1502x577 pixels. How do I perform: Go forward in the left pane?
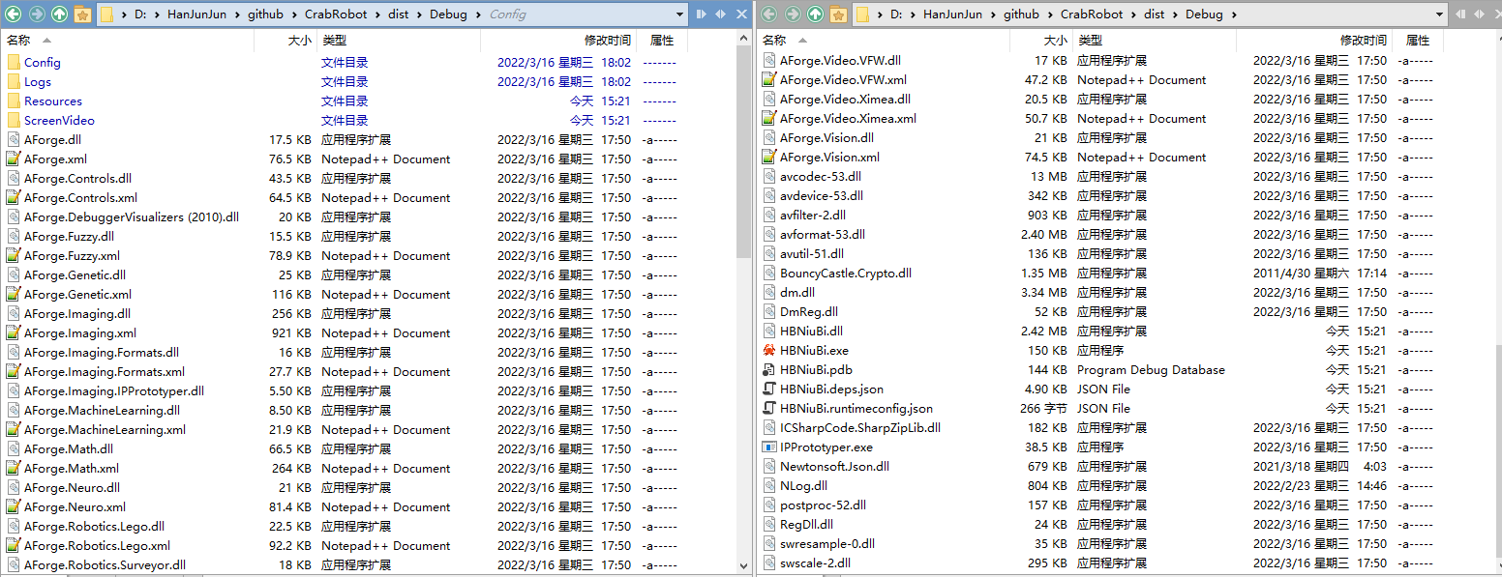point(37,14)
